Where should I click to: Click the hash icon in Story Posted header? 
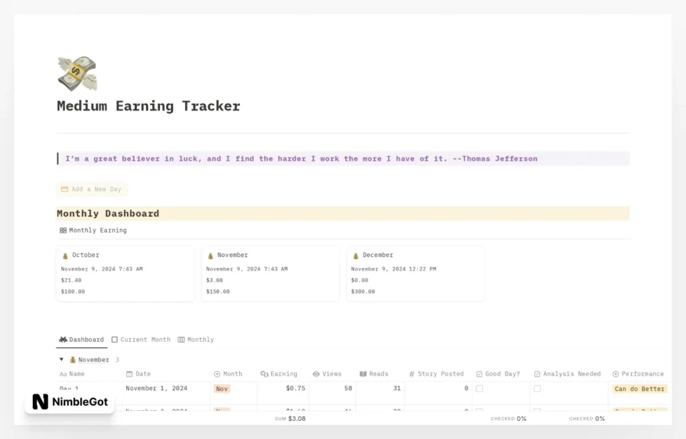click(412, 374)
